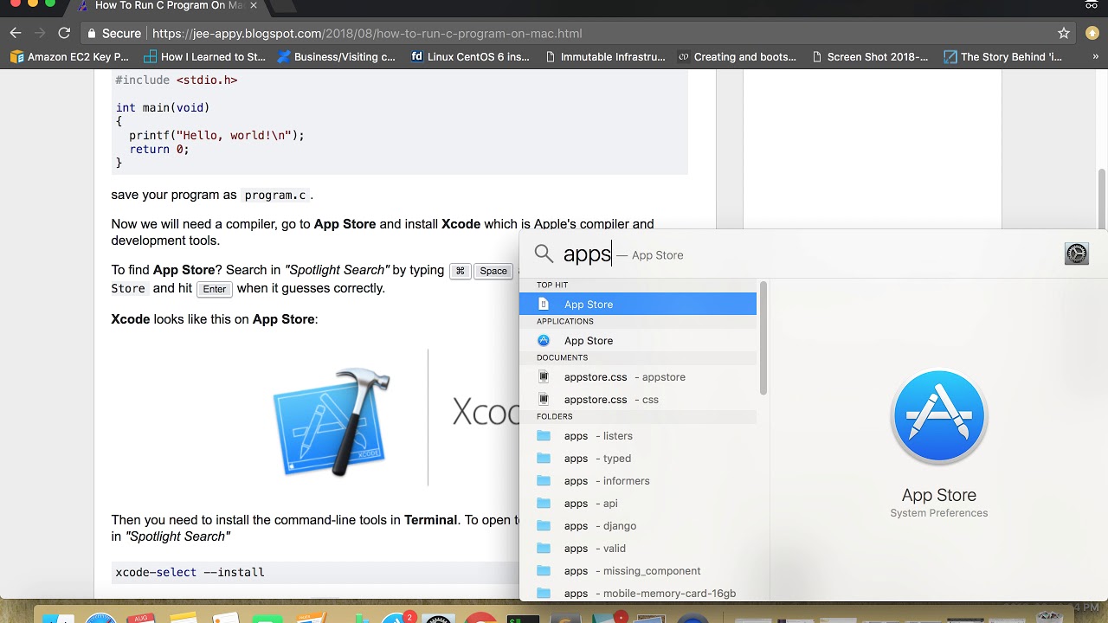Open the 'Screen Shot 2018-...' bookmark
Viewport: 1108px width, 623px height.
coord(870,57)
